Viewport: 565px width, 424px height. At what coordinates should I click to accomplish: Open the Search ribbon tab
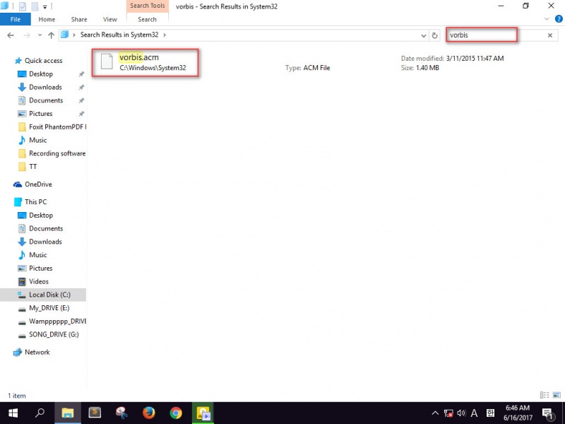(147, 20)
